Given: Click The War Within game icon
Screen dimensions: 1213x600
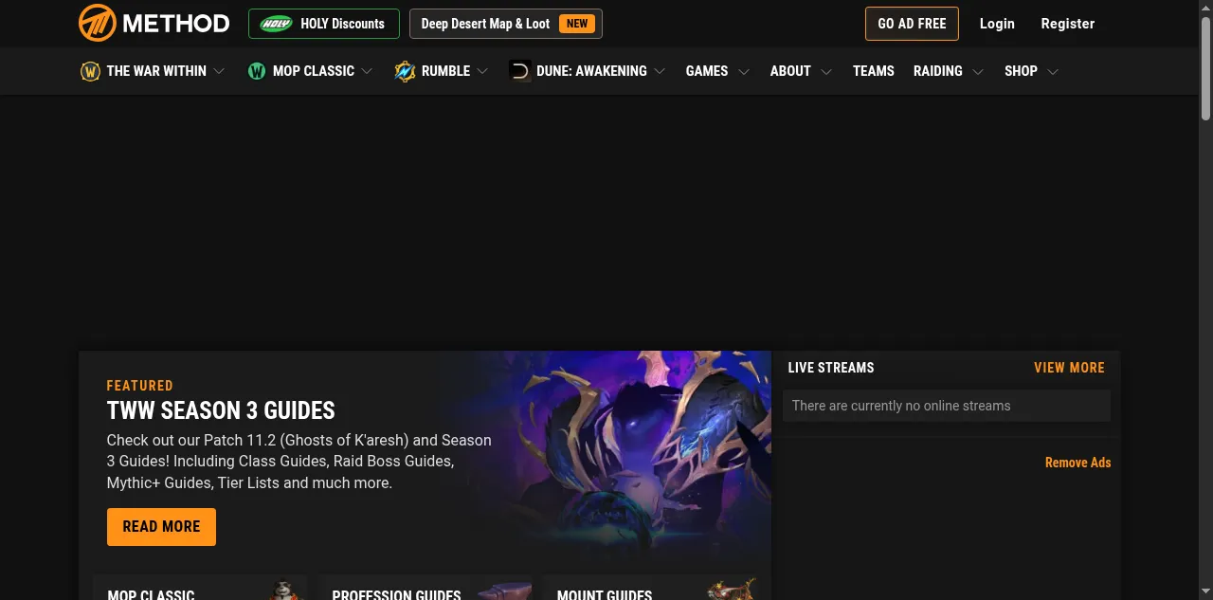Looking at the screenshot, I should [x=90, y=71].
